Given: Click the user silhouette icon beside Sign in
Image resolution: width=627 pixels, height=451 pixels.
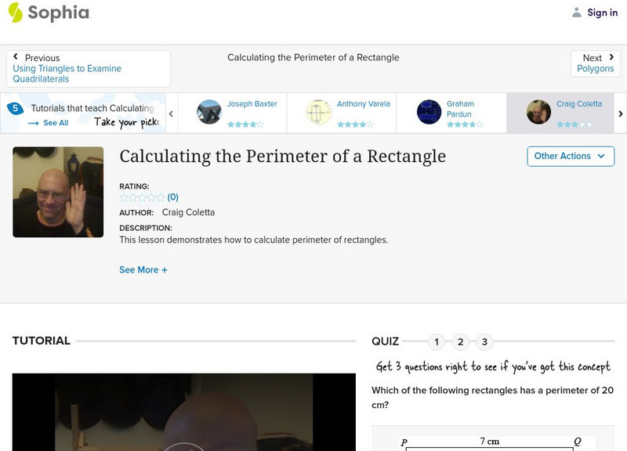Looking at the screenshot, I should pyautogui.click(x=576, y=13).
